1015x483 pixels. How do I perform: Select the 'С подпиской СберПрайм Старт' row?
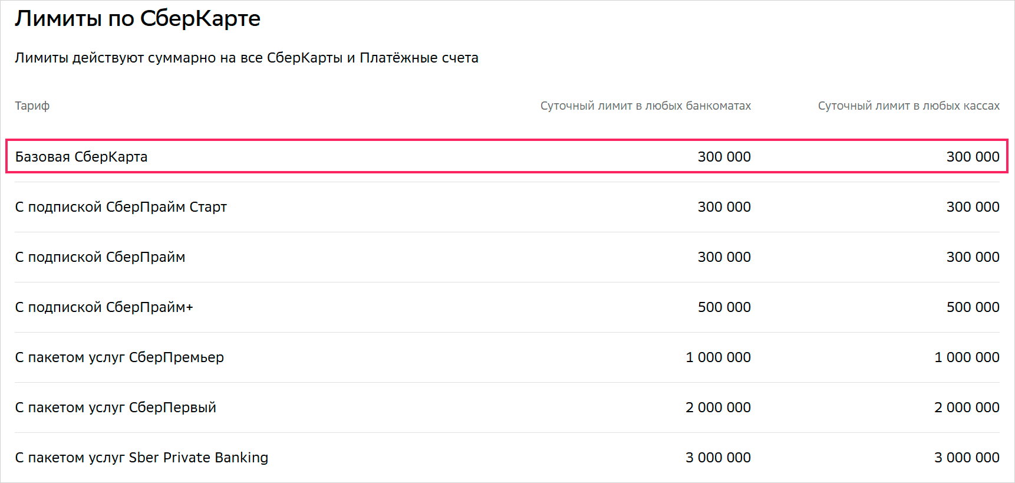coord(507,207)
